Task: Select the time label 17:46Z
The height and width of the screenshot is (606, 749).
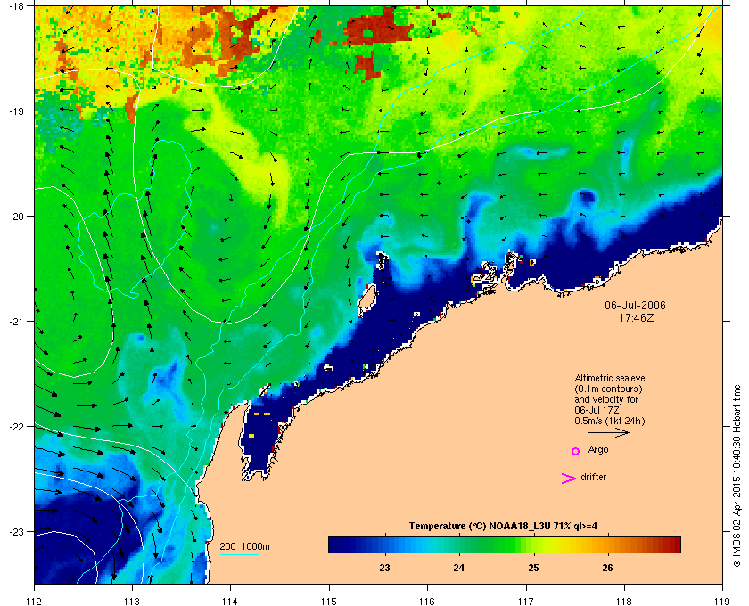Action: (x=636, y=317)
